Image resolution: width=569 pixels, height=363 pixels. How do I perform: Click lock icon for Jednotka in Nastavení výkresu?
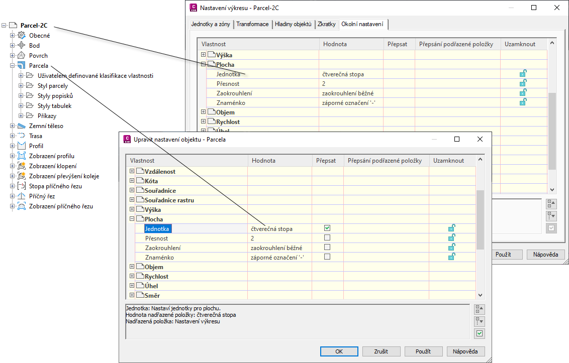[523, 74]
